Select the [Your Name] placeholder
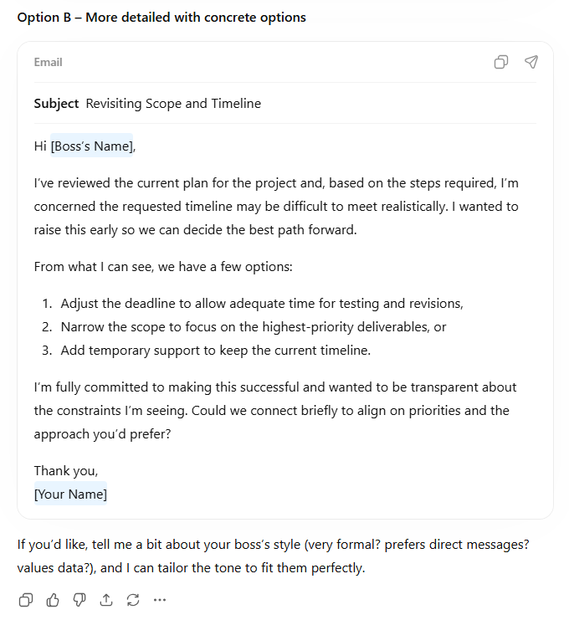Image resolution: width=569 pixels, height=625 pixels. point(70,494)
